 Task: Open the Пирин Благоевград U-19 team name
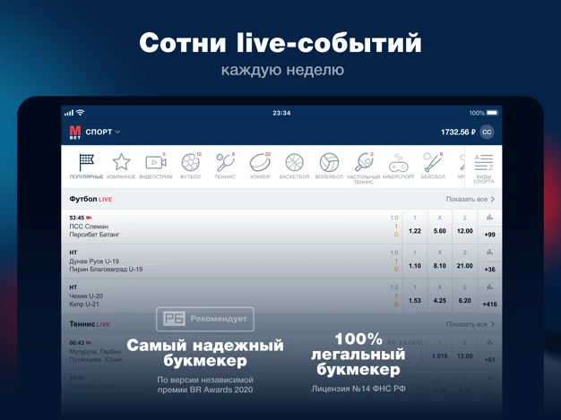click(106, 270)
